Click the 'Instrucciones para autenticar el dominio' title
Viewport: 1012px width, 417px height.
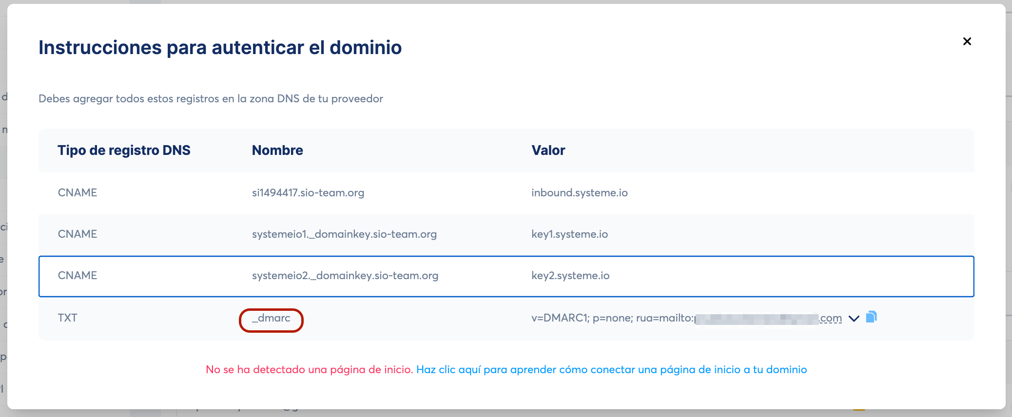tap(220, 48)
